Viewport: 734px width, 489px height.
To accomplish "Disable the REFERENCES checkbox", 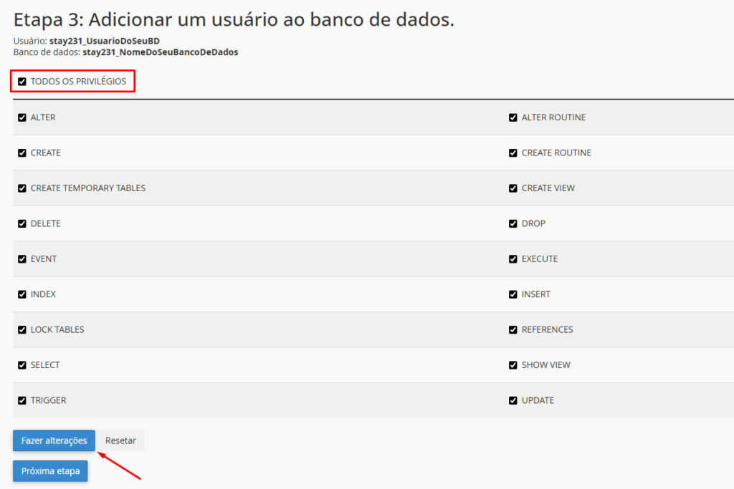I will point(513,330).
